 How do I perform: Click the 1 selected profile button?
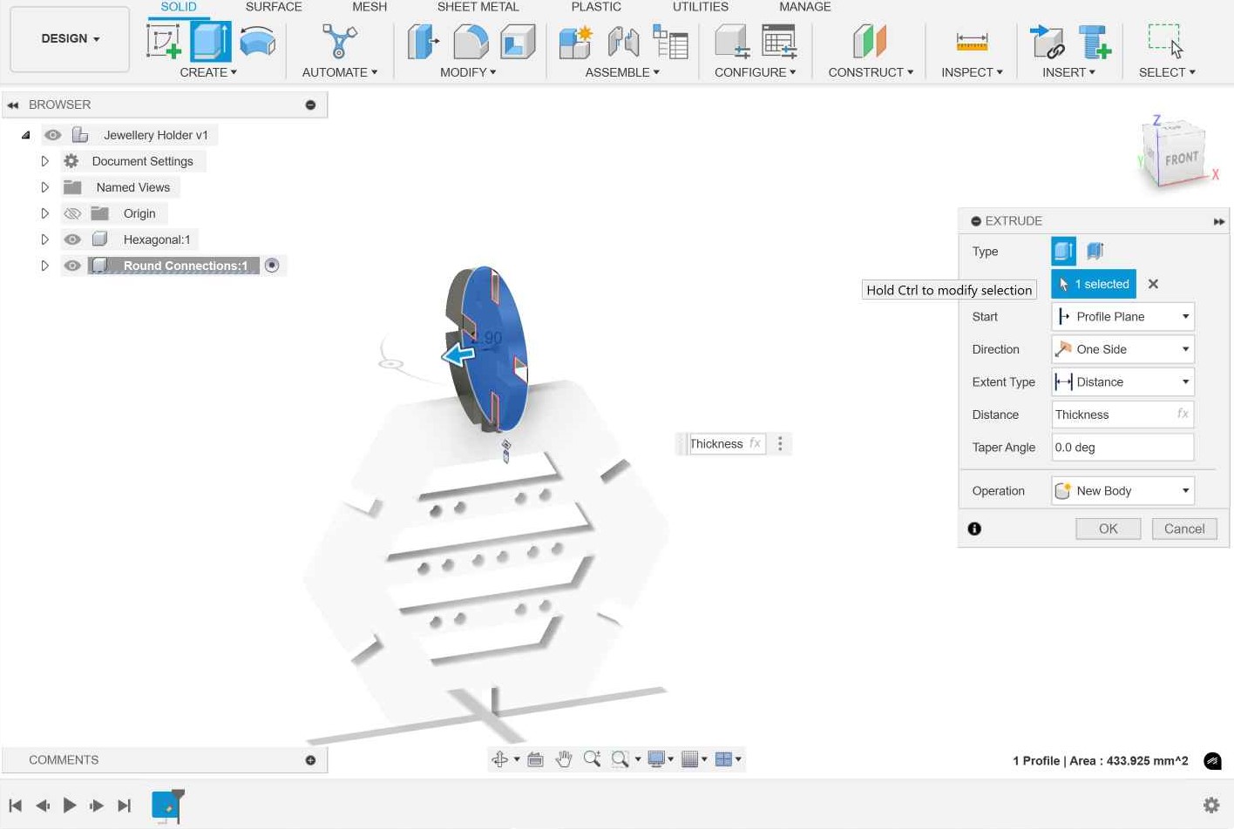click(1094, 284)
